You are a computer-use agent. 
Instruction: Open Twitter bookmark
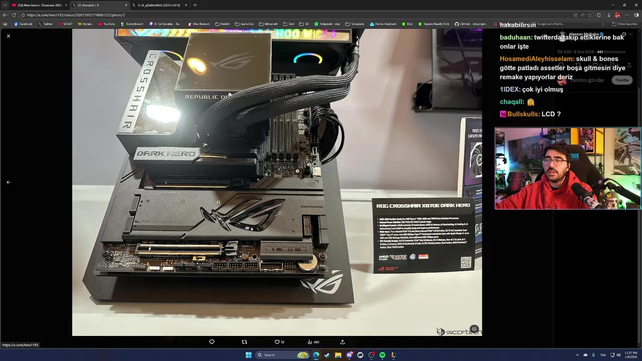pyautogui.click(x=45, y=24)
